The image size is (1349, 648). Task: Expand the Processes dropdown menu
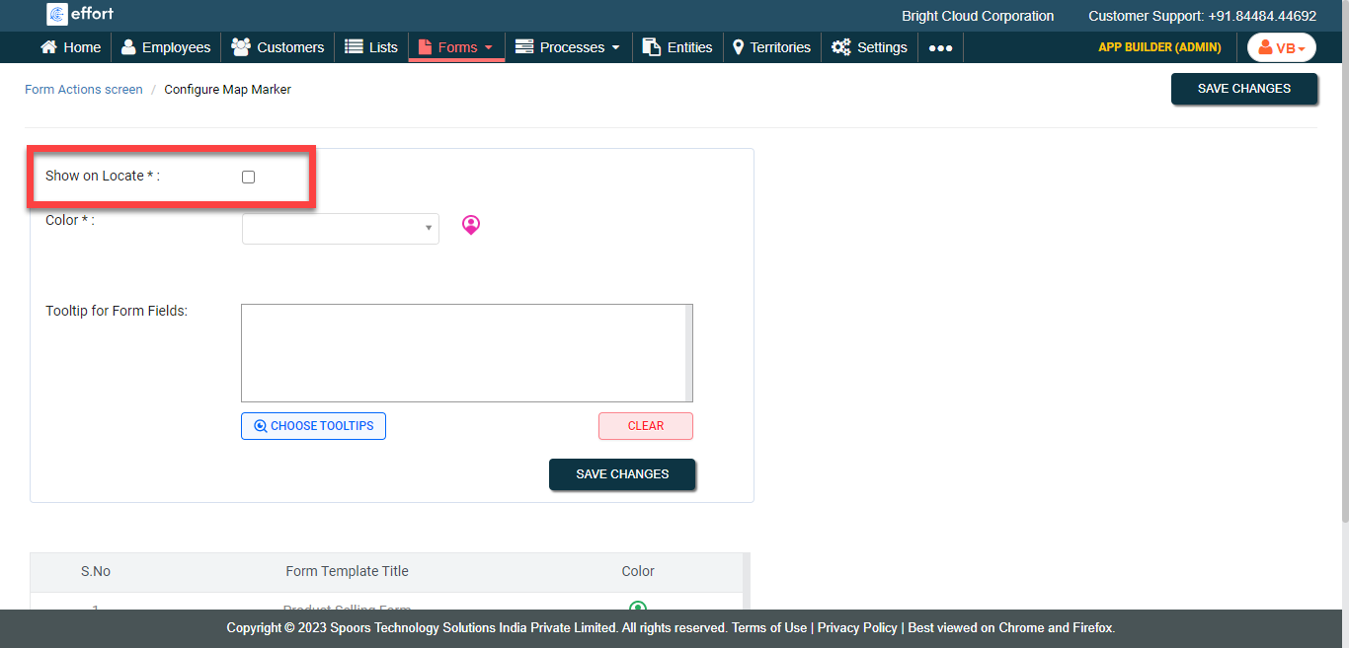[x=568, y=47]
